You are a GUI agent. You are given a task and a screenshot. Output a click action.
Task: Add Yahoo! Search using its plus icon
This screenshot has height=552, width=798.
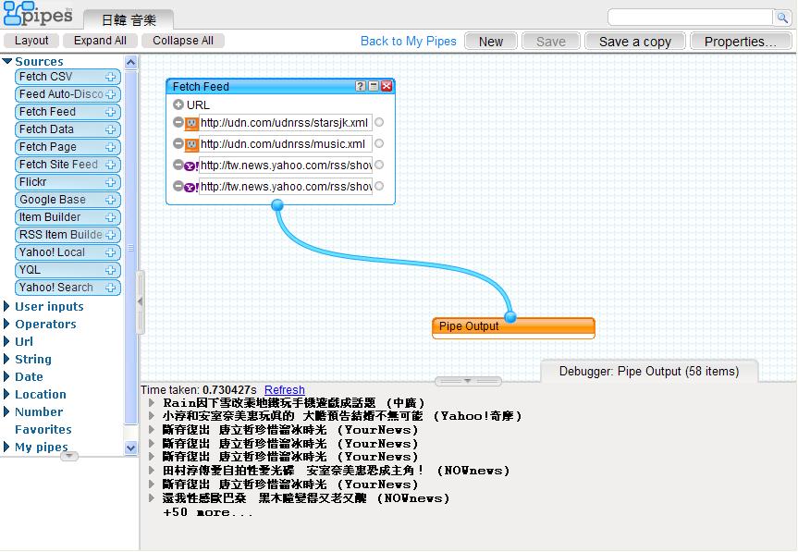[x=110, y=288]
